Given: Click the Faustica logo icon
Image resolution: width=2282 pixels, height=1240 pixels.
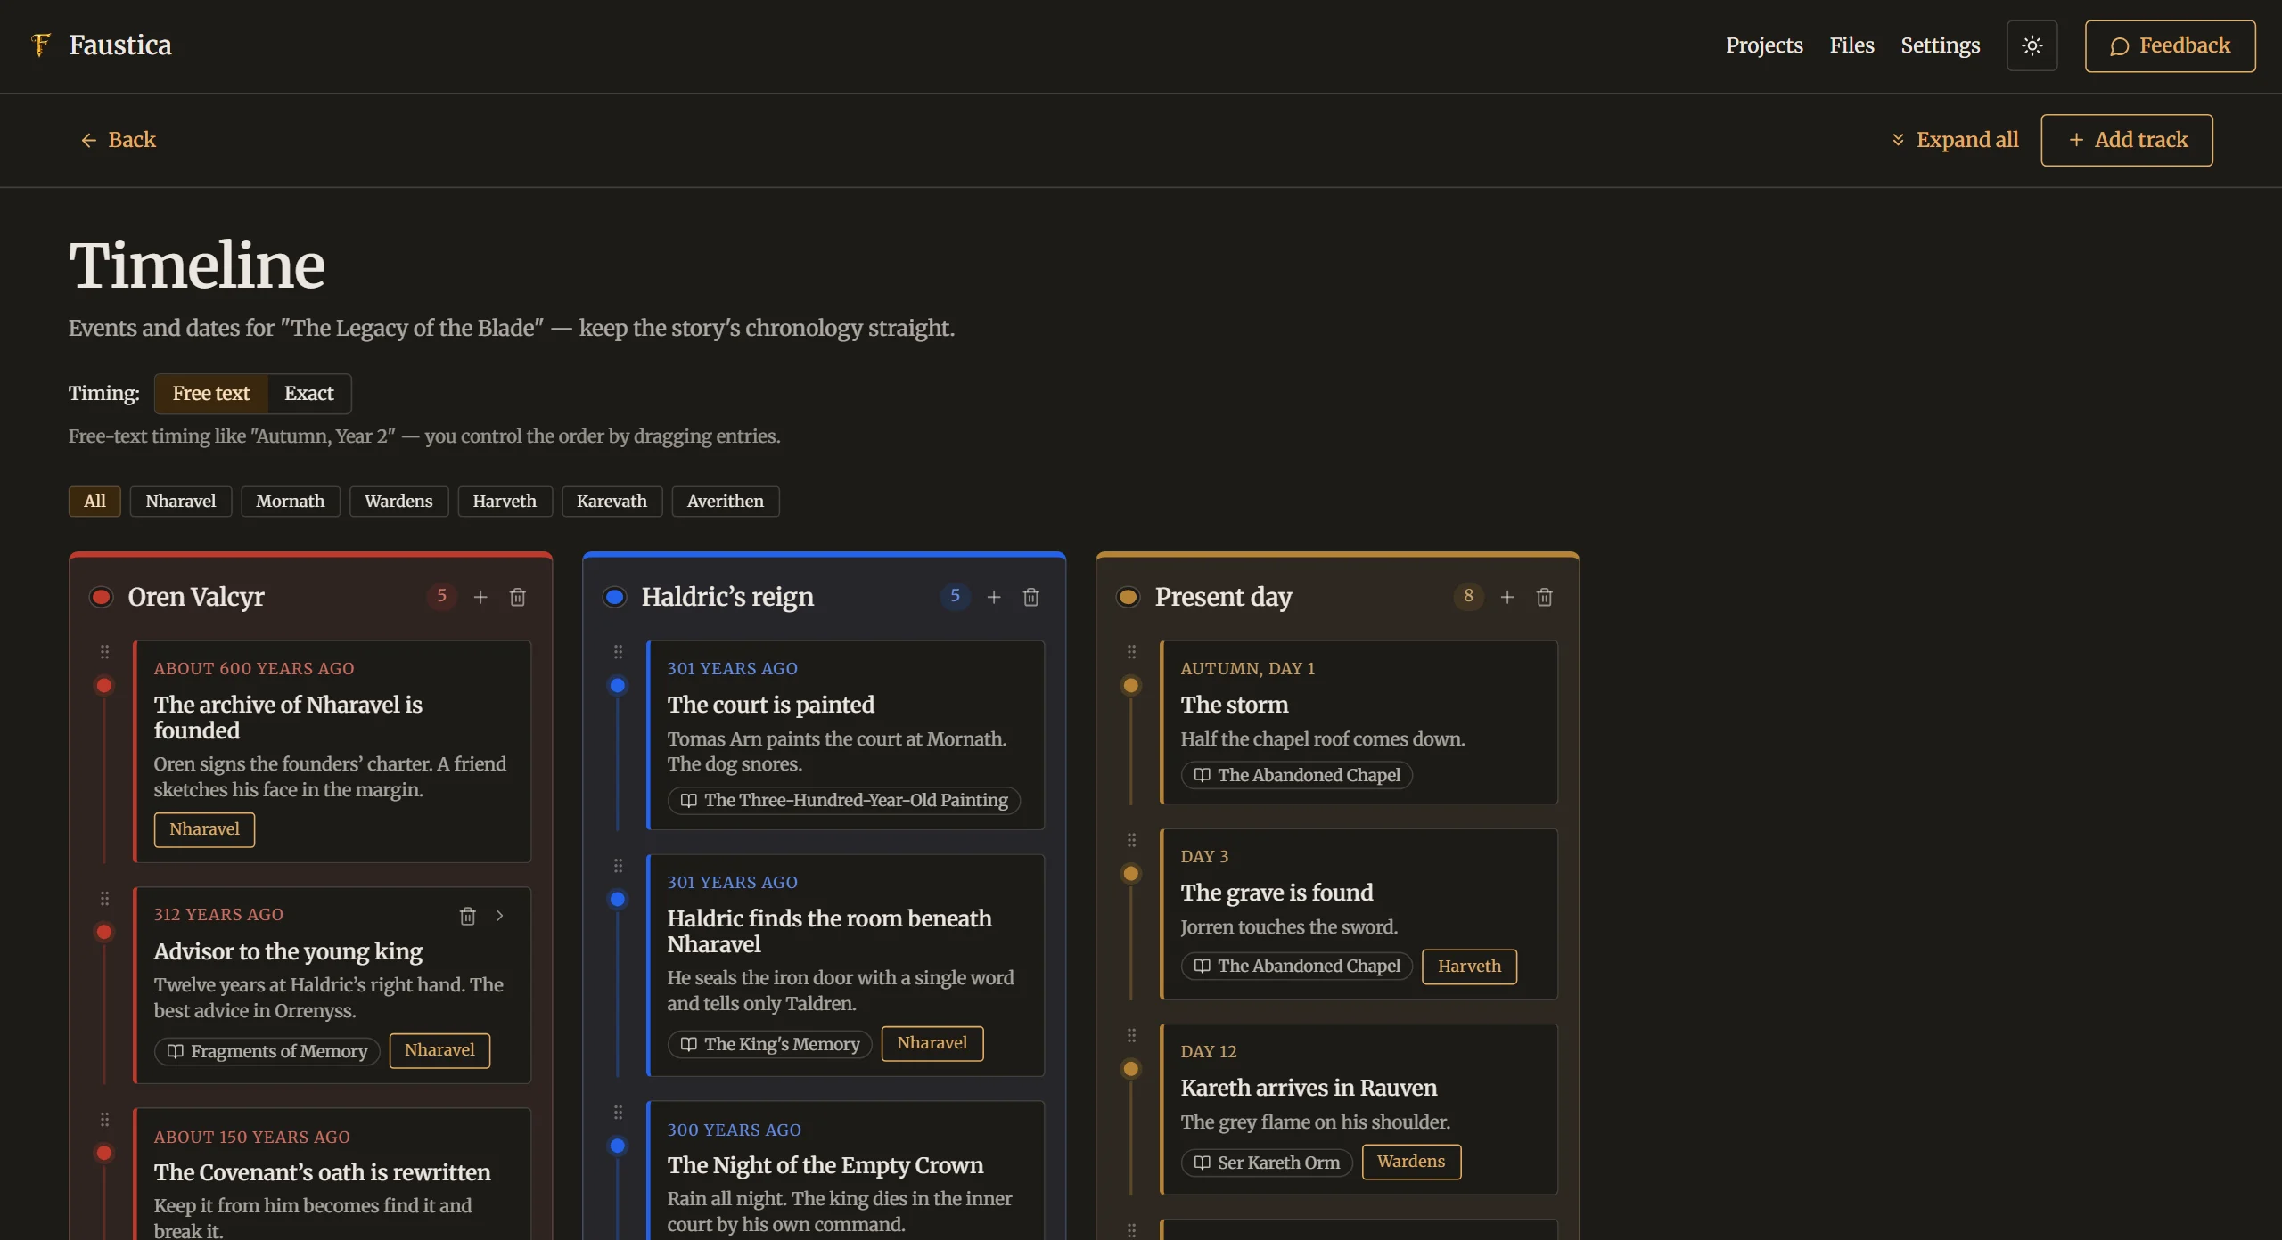Looking at the screenshot, I should coord(40,45).
